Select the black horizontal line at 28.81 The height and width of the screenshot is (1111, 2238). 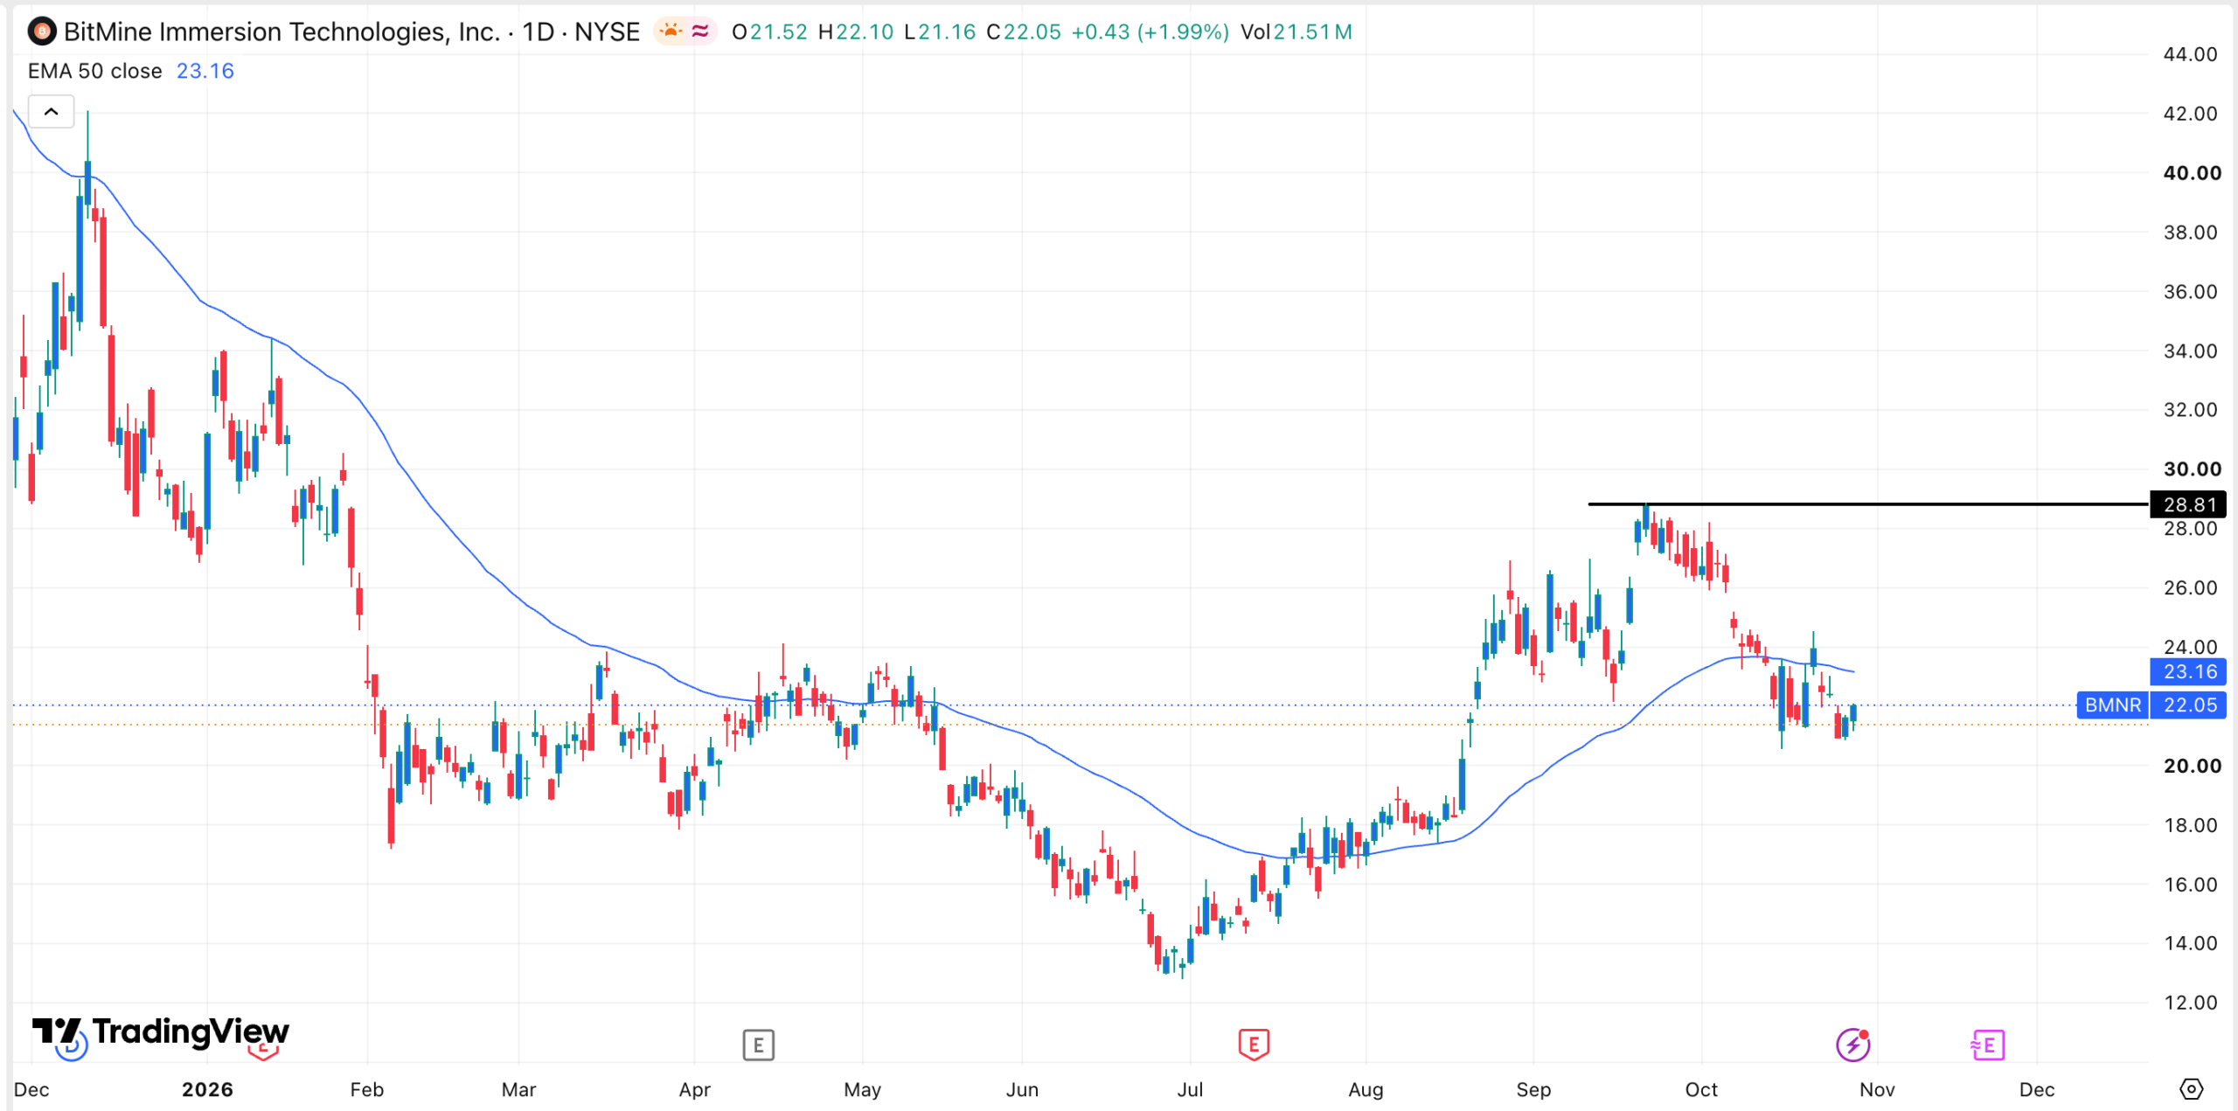(1867, 503)
